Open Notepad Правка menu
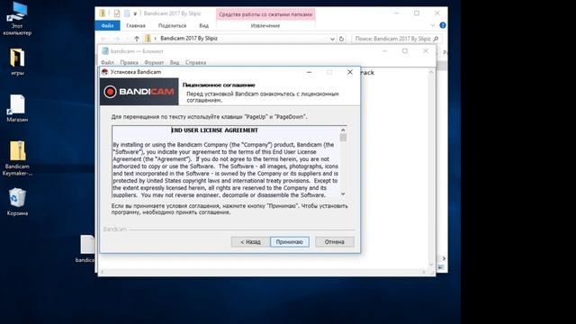576x324 pixels. 130,62
